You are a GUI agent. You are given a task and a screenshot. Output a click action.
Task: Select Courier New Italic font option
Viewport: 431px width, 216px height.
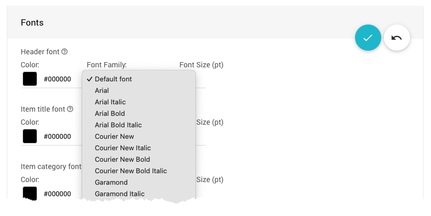[x=123, y=148]
